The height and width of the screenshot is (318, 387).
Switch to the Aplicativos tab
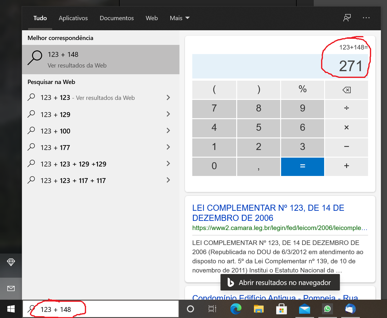(x=73, y=18)
